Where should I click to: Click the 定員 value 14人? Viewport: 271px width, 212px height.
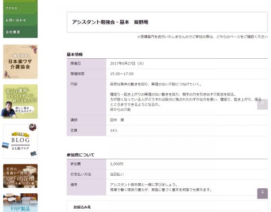pos(113,131)
